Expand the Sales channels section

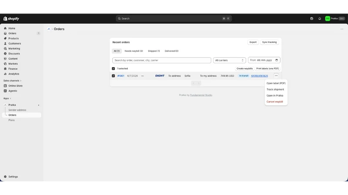pos(12,81)
